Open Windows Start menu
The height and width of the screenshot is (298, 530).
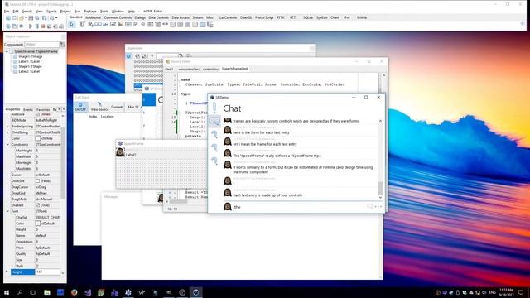click(7, 292)
